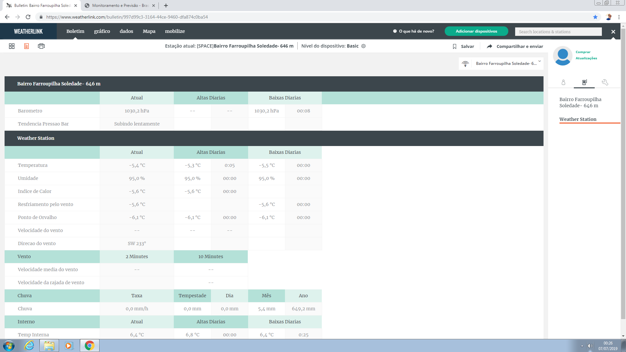Open the Chrome three-dot menu
Viewport: 626px width, 352px height.
coord(619,17)
